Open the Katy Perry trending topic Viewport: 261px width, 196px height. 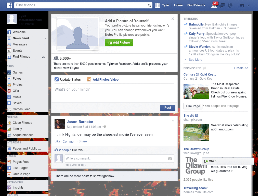click(x=197, y=34)
